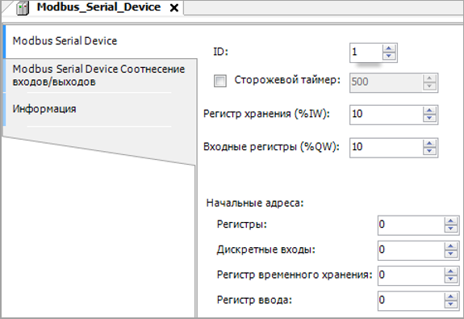Click the Modbus_Serial_Device tab device icon
Viewport: 464px width, 319px height.
tap(23, 7)
